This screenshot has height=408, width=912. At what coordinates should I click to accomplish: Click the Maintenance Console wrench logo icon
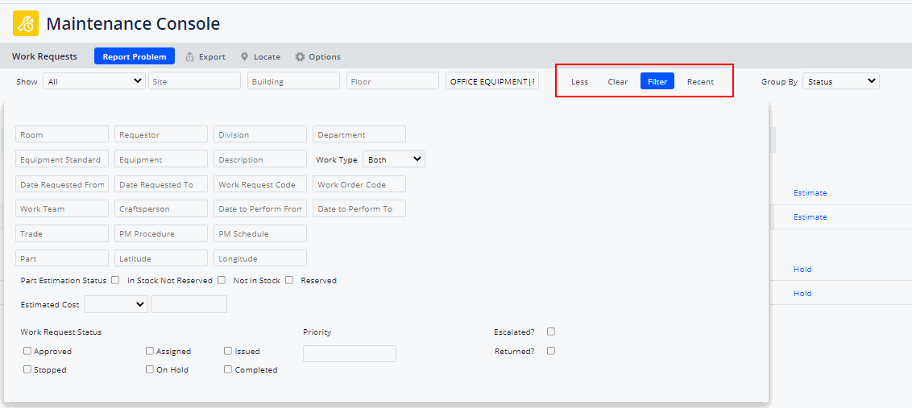pos(26,24)
